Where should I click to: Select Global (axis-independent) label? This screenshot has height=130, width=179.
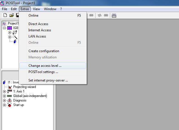click(30, 96)
